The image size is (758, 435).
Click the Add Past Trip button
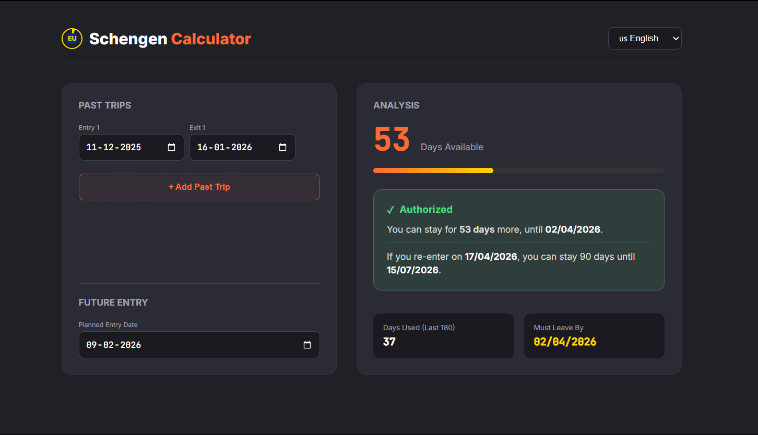coord(199,187)
